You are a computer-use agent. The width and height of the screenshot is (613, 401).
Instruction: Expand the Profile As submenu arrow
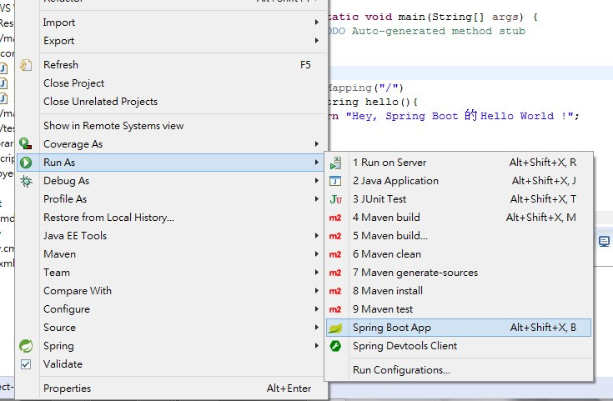pos(317,199)
